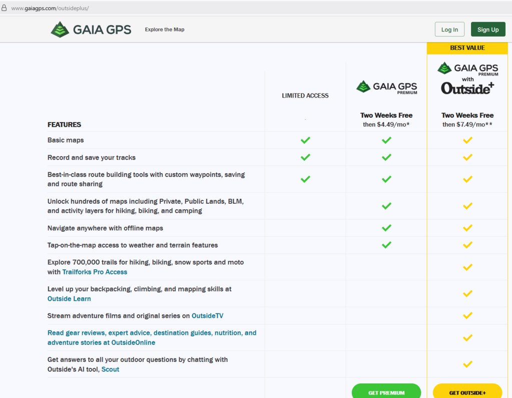Image resolution: width=512 pixels, height=398 pixels.
Task: Click the green Sign Up button
Action: pyautogui.click(x=488, y=30)
